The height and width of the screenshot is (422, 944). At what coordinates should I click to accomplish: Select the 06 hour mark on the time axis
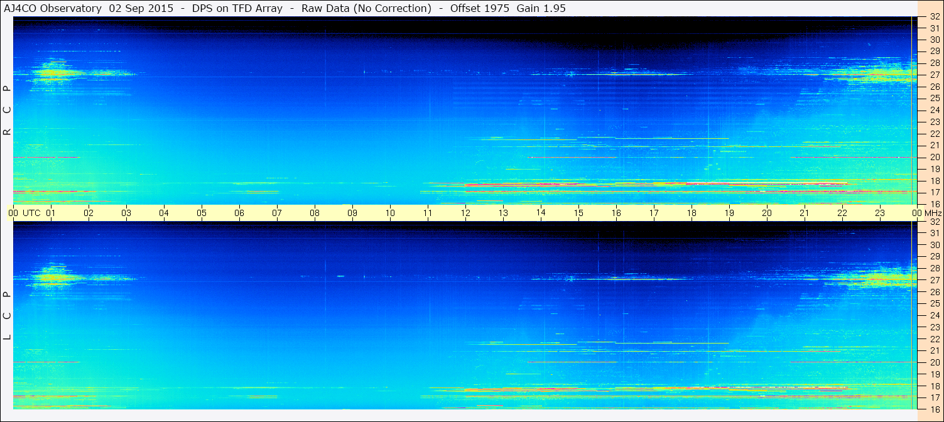[x=239, y=213]
